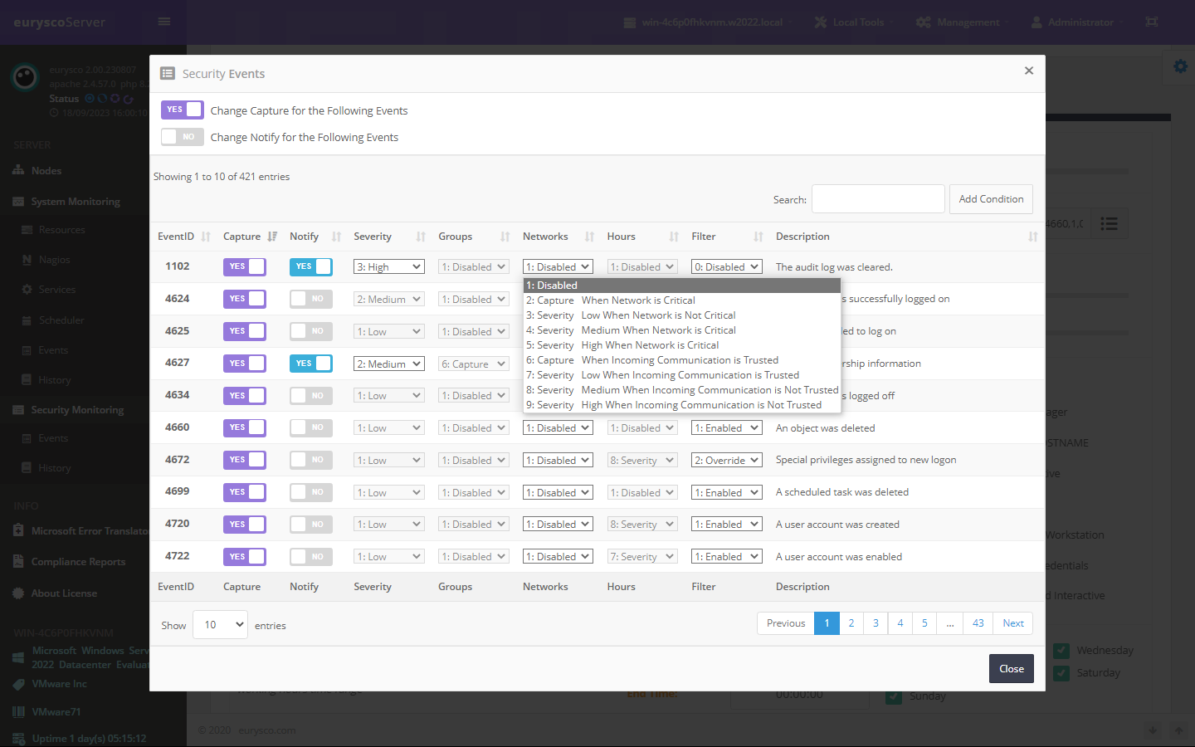
Task: Open Networks dropdown for event 4699
Action: 558,492
